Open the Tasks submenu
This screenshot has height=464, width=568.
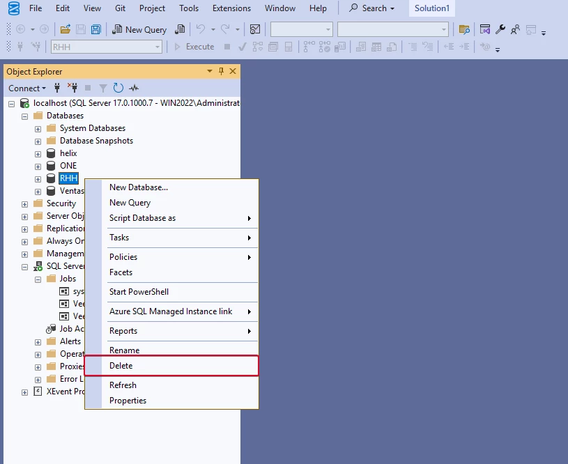point(171,238)
